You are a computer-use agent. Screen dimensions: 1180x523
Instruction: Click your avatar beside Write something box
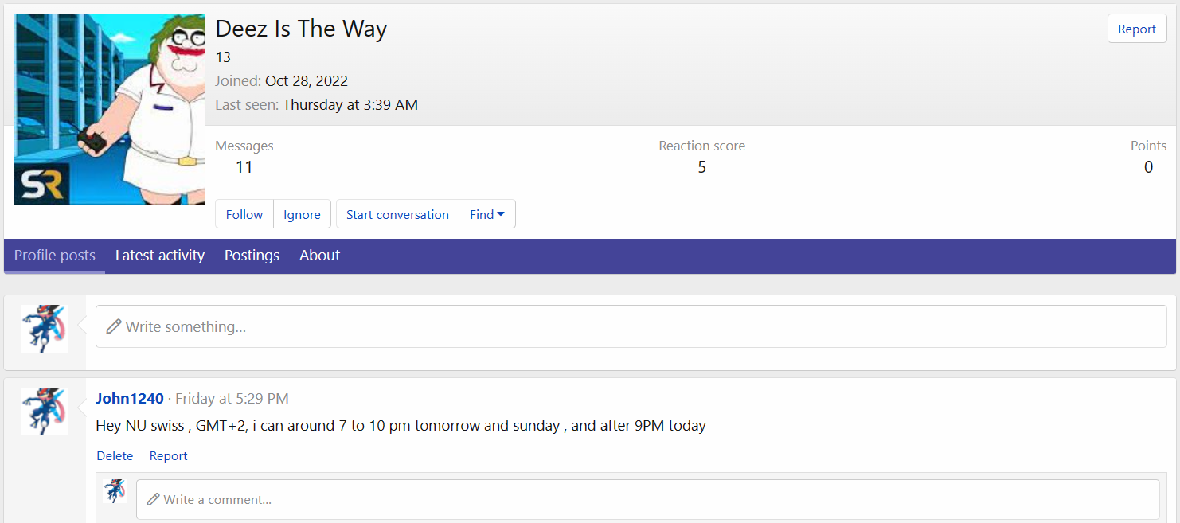click(45, 328)
